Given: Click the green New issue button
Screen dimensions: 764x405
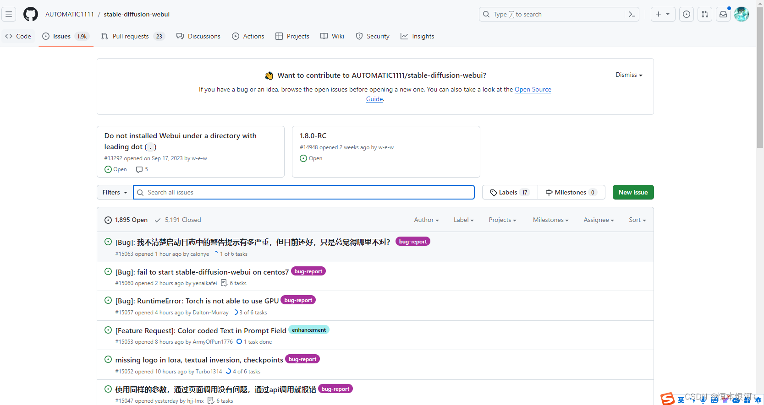Looking at the screenshot, I should tap(633, 192).
